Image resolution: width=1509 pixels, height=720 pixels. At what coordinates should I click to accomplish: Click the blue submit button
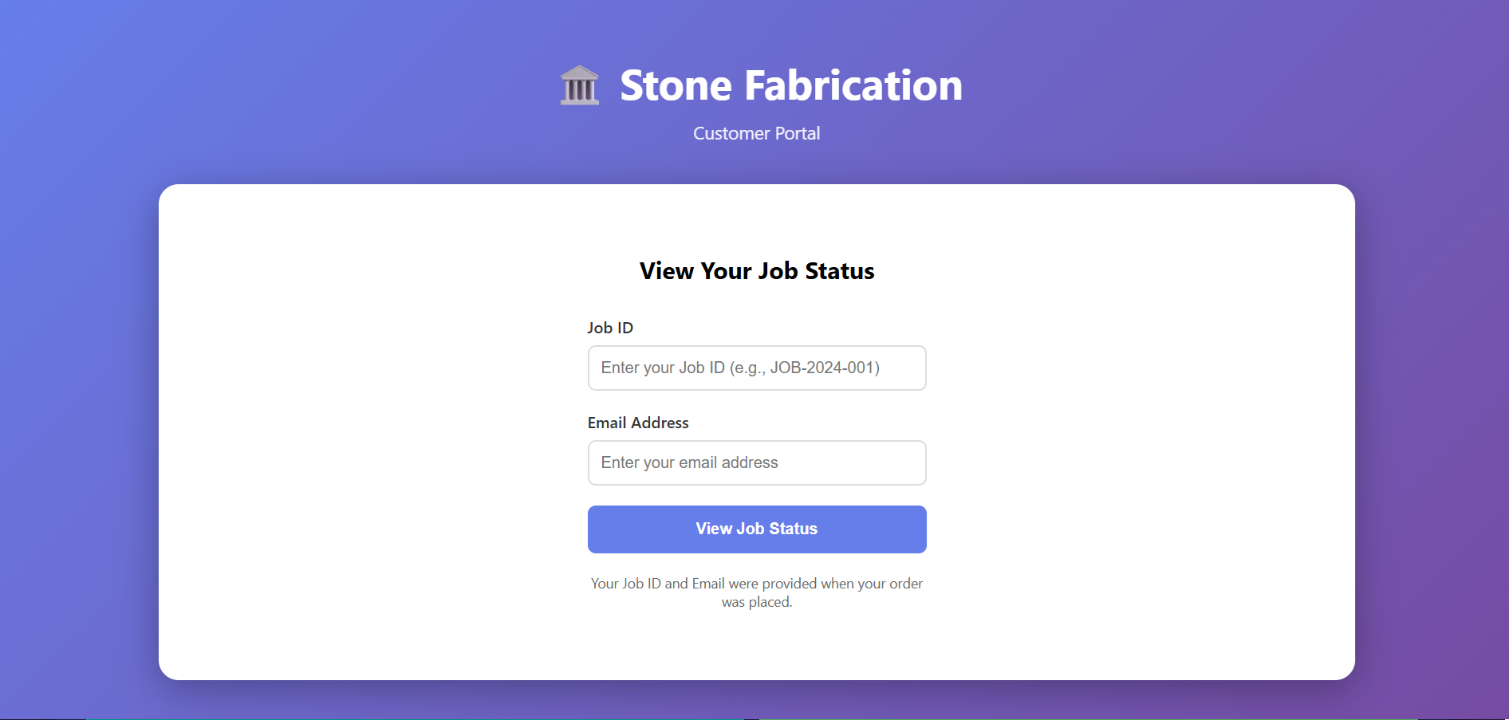[x=756, y=529]
